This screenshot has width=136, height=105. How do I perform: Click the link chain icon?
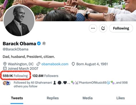pyautogui.click(x=38, y=64)
